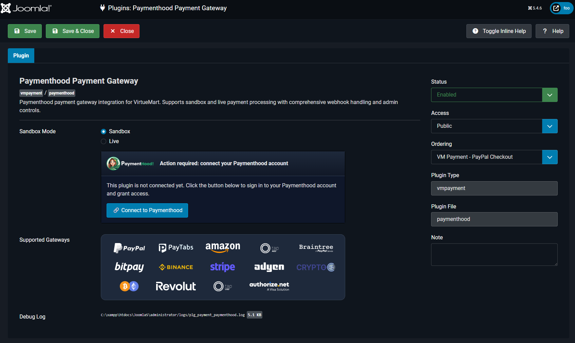Click the Crypto.com gateway logo

316,267
